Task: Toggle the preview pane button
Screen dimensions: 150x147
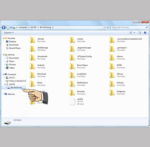Action: tap(139, 33)
